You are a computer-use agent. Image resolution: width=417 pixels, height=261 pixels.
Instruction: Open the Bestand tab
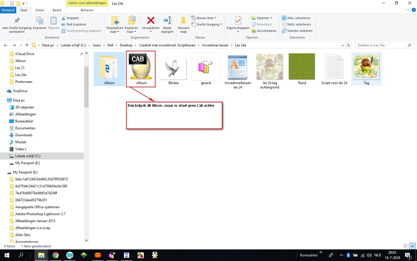8,10
